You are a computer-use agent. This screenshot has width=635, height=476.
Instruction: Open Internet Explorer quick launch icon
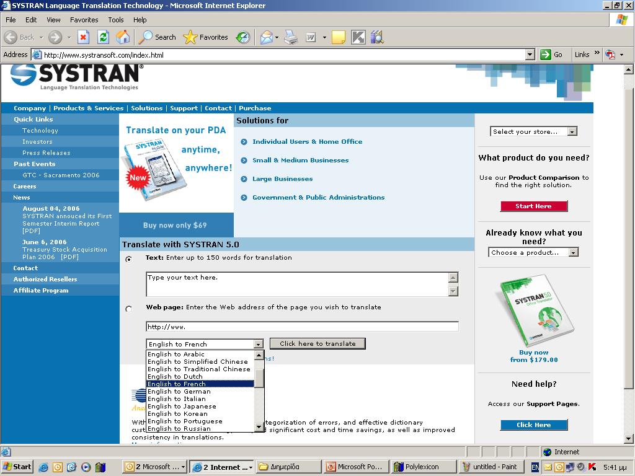[x=43, y=467]
